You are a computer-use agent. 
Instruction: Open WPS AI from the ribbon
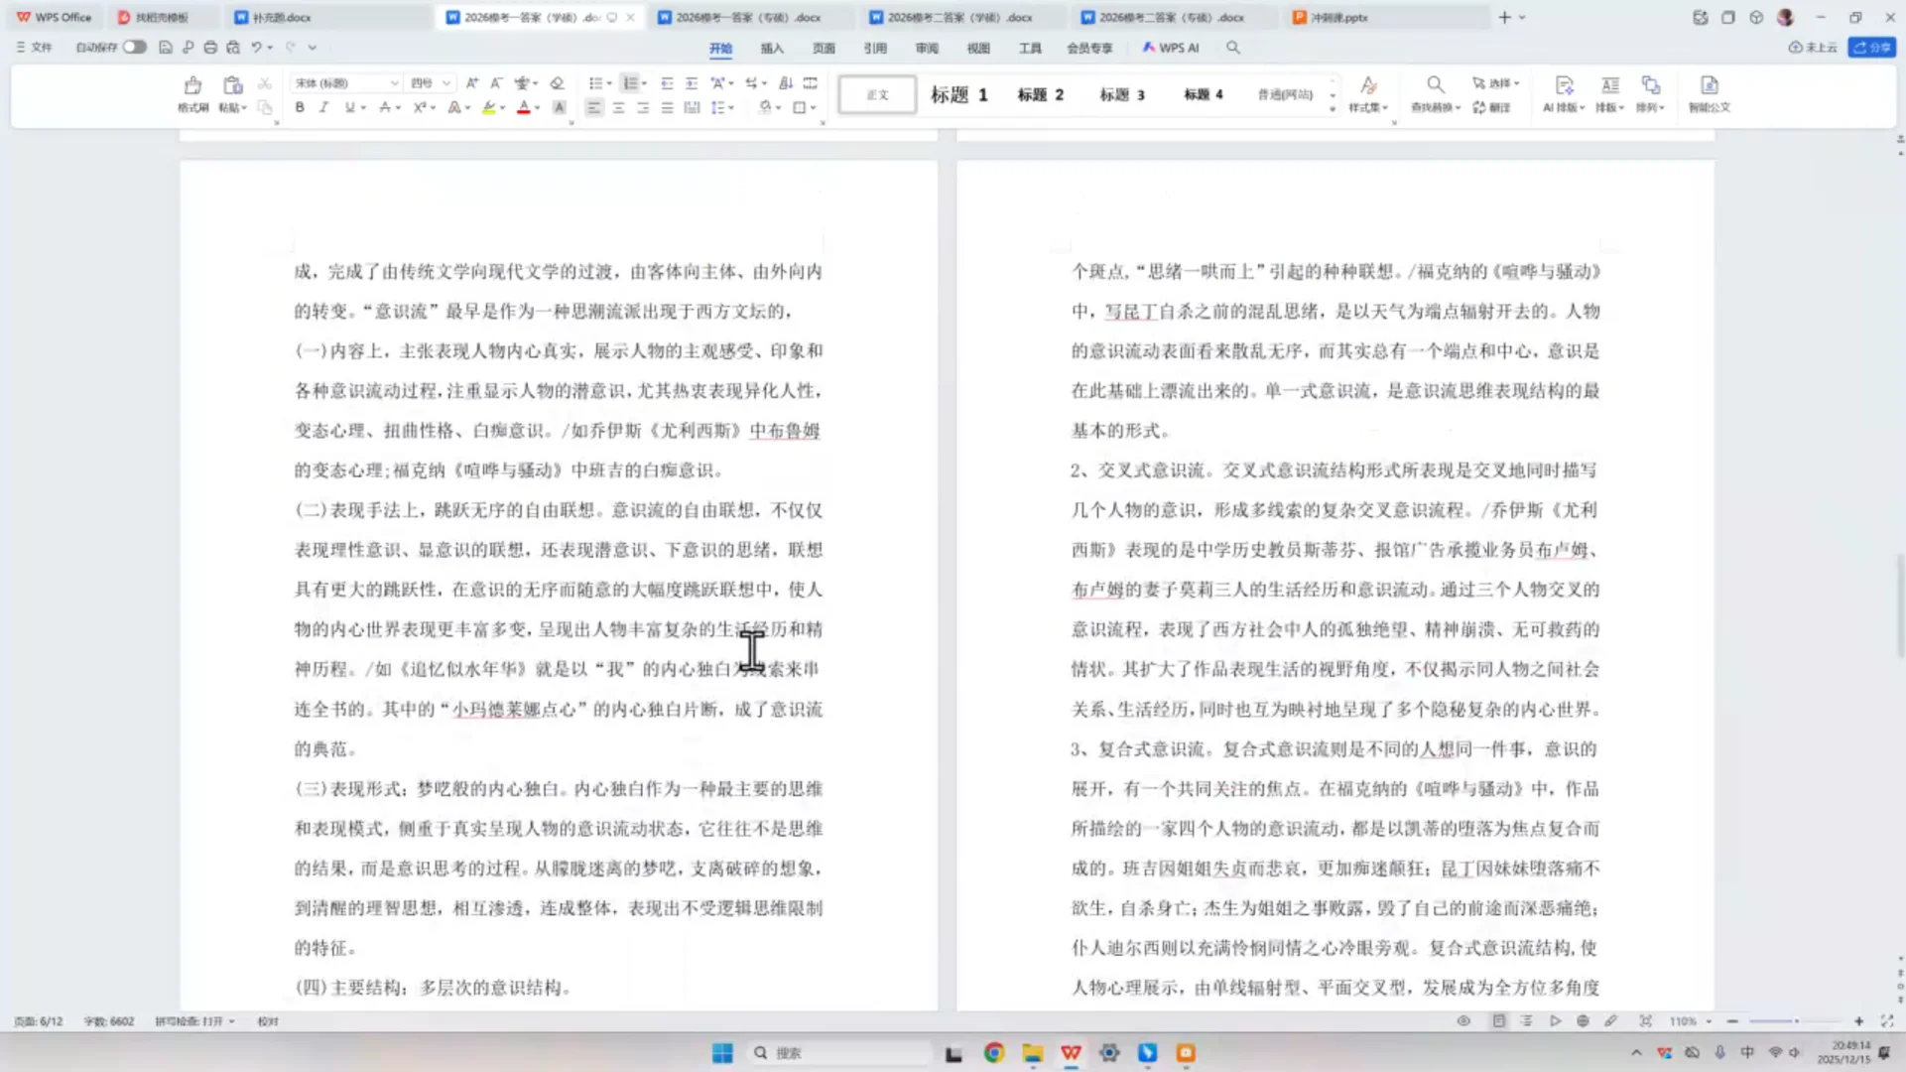coord(1171,47)
